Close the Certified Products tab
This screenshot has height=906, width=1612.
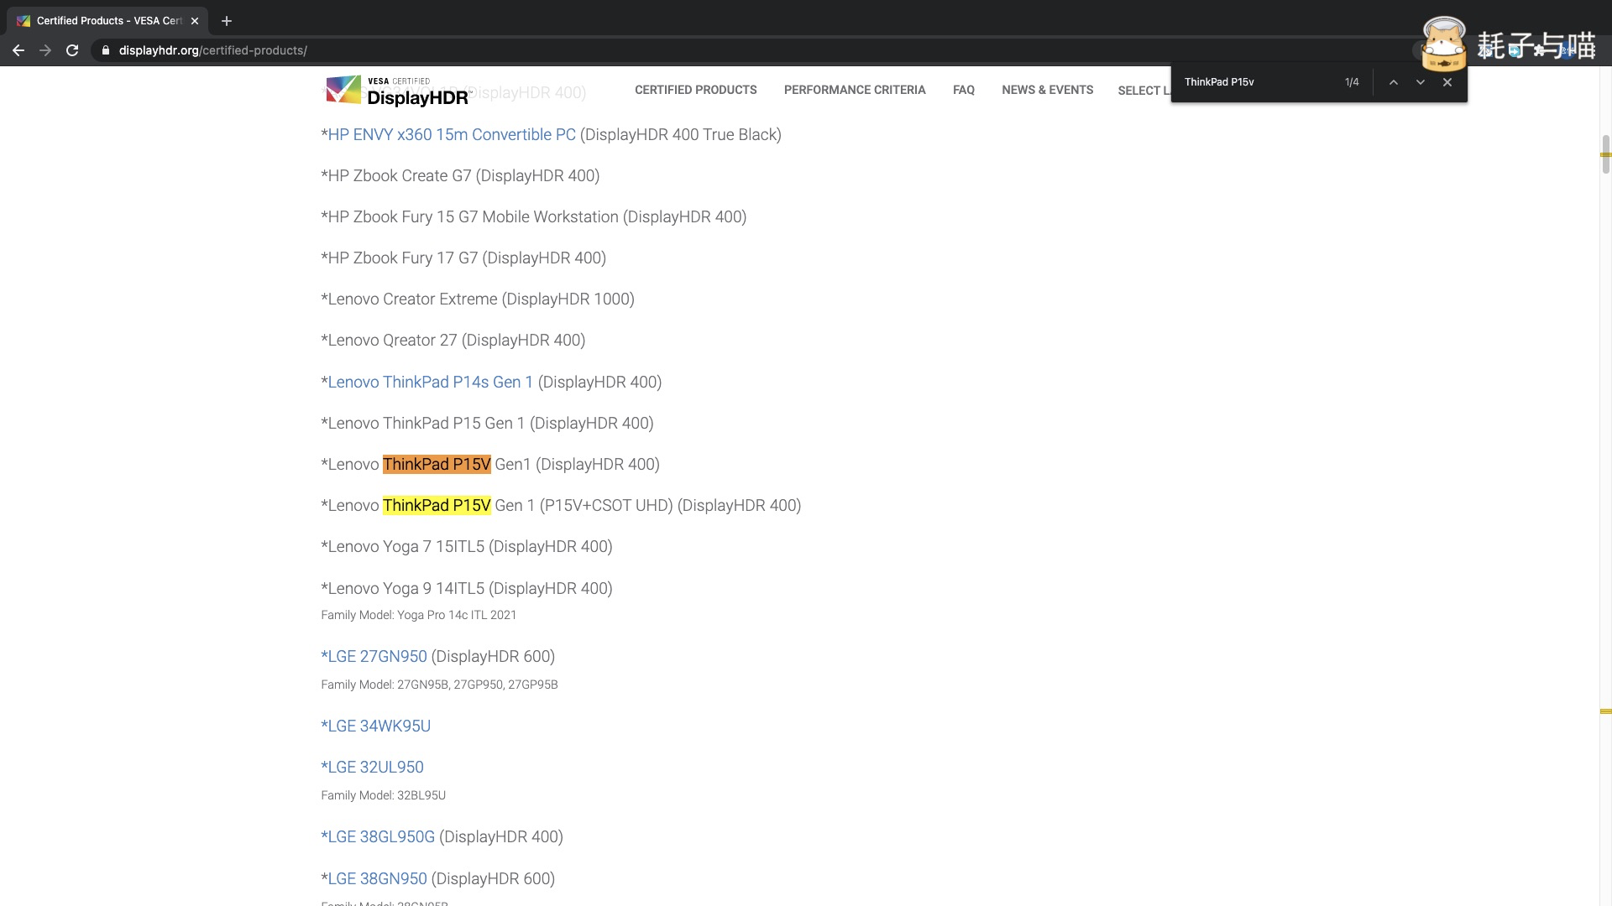coord(195,21)
